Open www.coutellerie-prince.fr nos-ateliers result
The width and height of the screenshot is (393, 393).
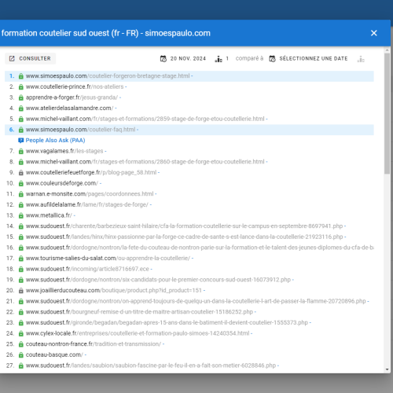point(75,86)
